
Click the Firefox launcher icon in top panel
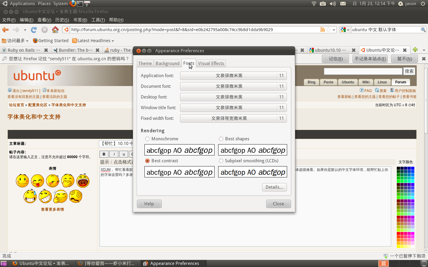click(73, 4)
